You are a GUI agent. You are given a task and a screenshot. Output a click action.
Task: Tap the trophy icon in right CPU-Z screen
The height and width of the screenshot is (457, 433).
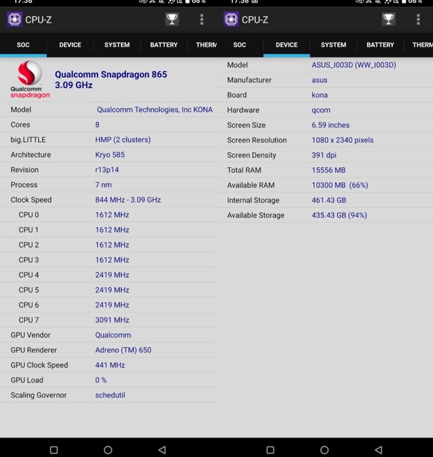click(389, 20)
